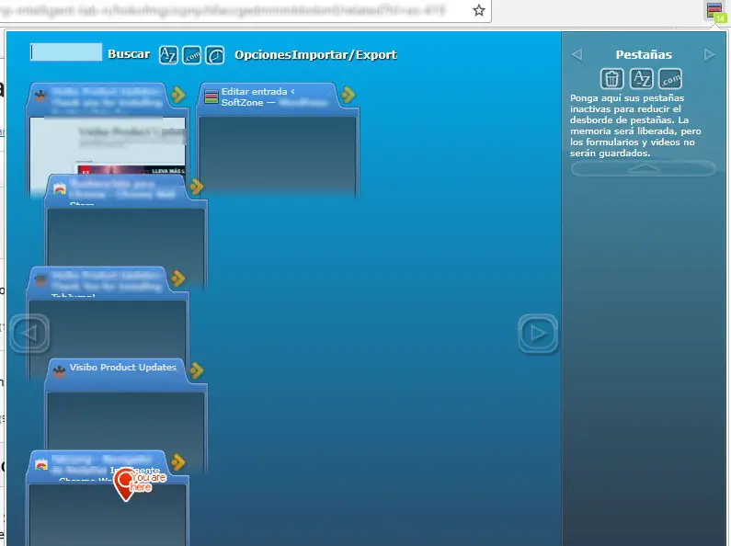731x546 pixels.
Task: Open Importar/Export link
Action: coord(345,55)
